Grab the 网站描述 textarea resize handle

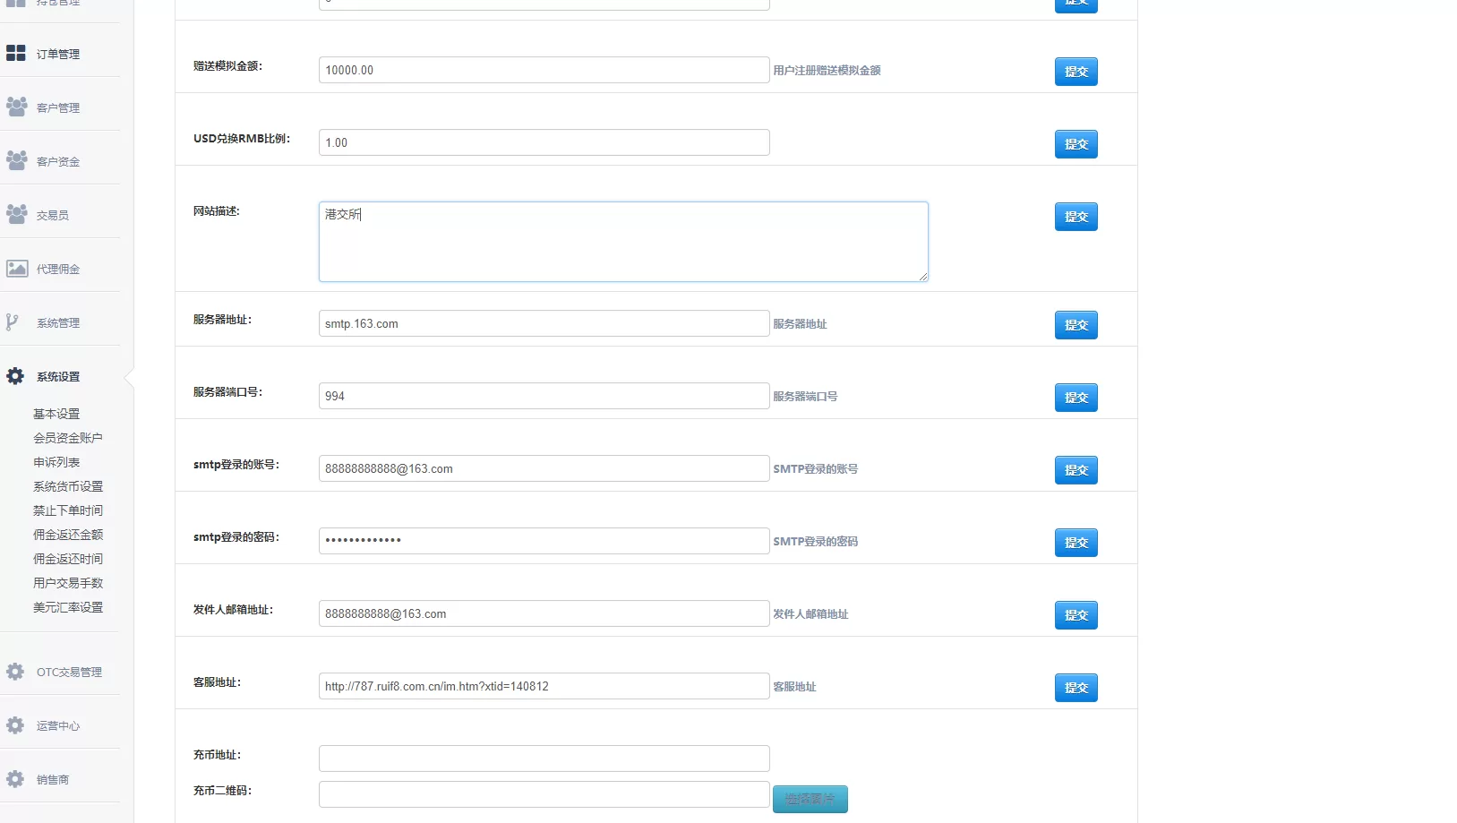[922, 277]
